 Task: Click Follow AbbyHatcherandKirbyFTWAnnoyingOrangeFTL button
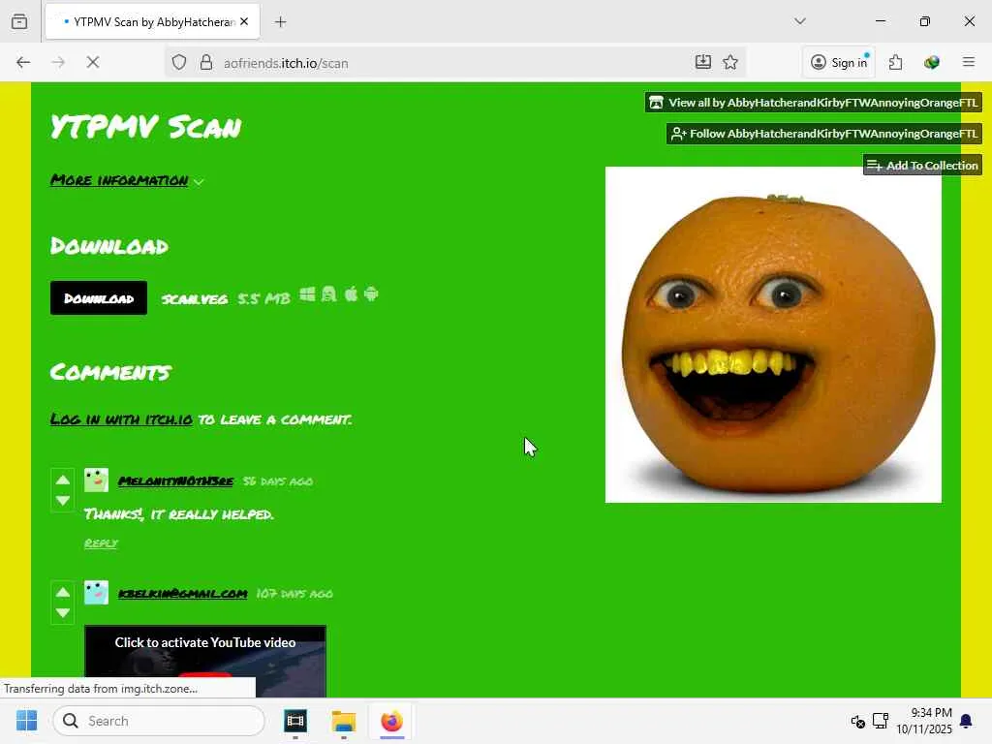[x=823, y=134]
